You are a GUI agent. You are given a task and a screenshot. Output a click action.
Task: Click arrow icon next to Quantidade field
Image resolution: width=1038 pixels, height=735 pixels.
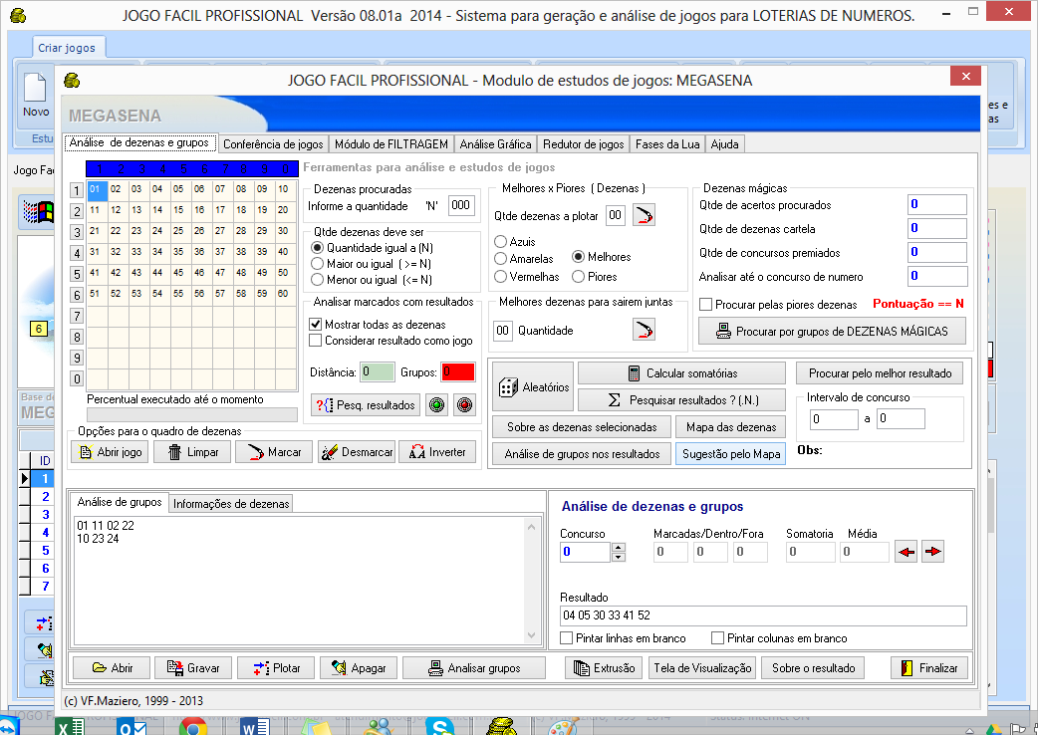645,330
